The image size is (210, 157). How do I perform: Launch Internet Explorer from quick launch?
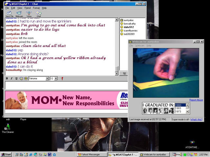pos(31,155)
